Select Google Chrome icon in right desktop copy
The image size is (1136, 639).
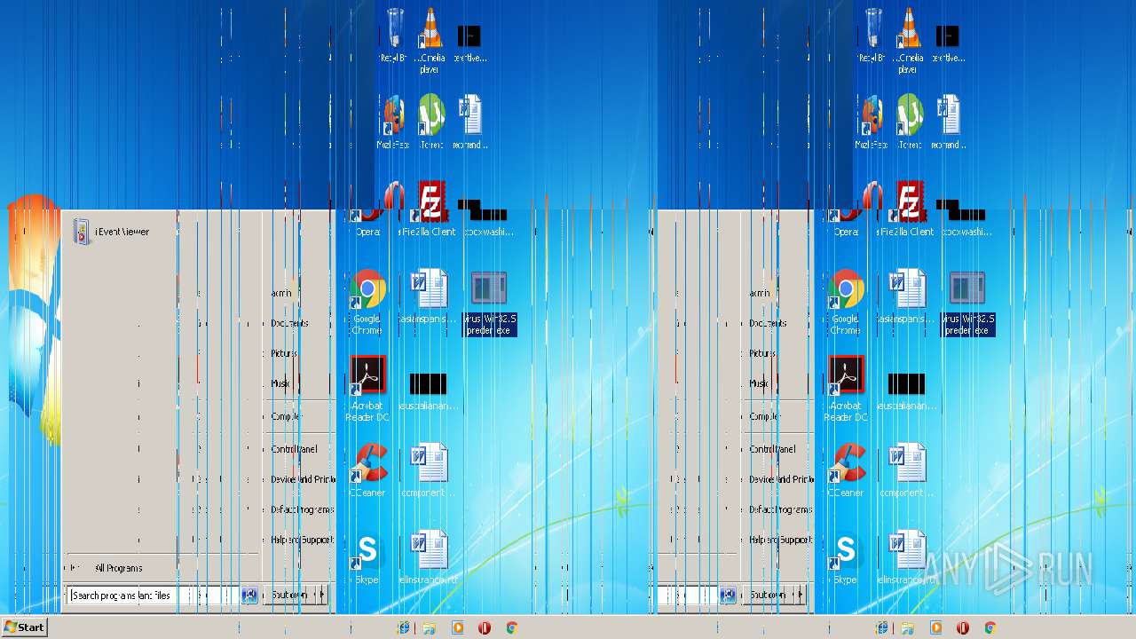pos(846,302)
